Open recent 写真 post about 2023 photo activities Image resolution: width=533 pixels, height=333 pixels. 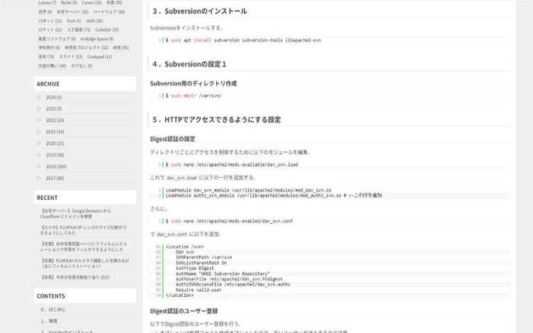(x=75, y=277)
